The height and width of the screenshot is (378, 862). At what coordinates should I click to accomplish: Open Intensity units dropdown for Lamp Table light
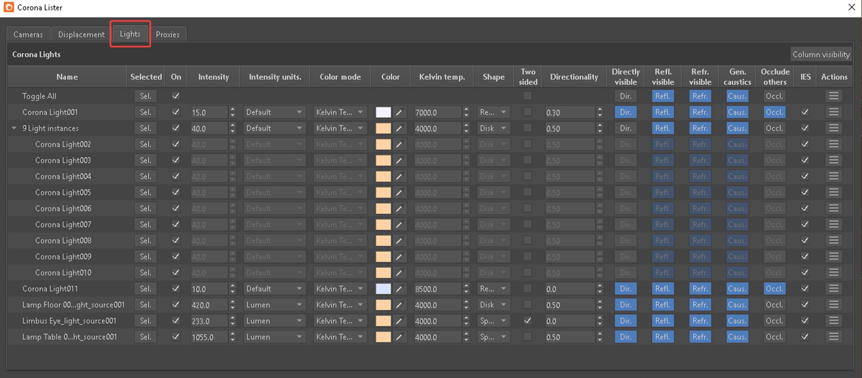click(274, 337)
